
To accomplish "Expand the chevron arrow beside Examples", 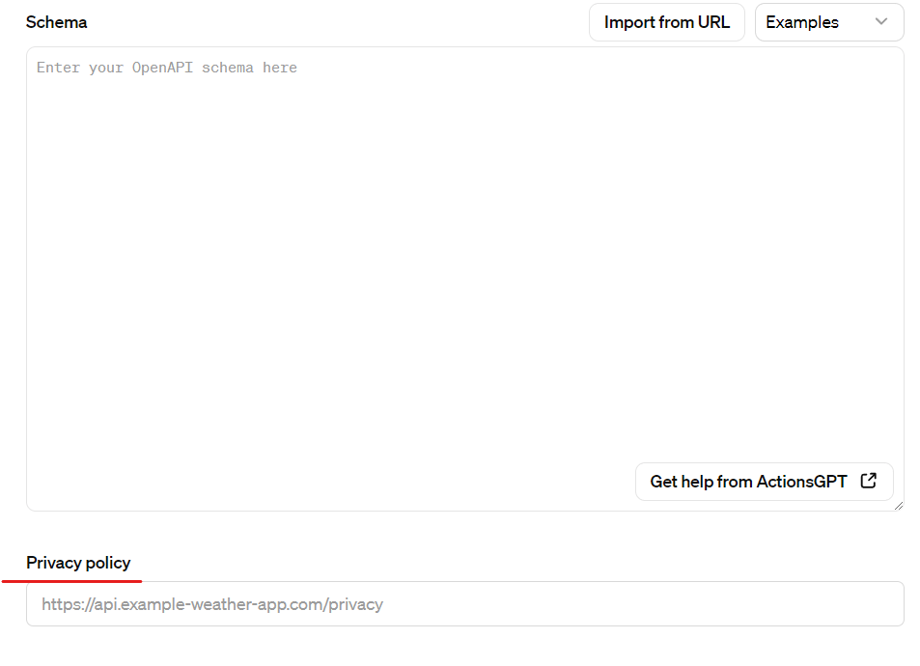I will [880, 21].
